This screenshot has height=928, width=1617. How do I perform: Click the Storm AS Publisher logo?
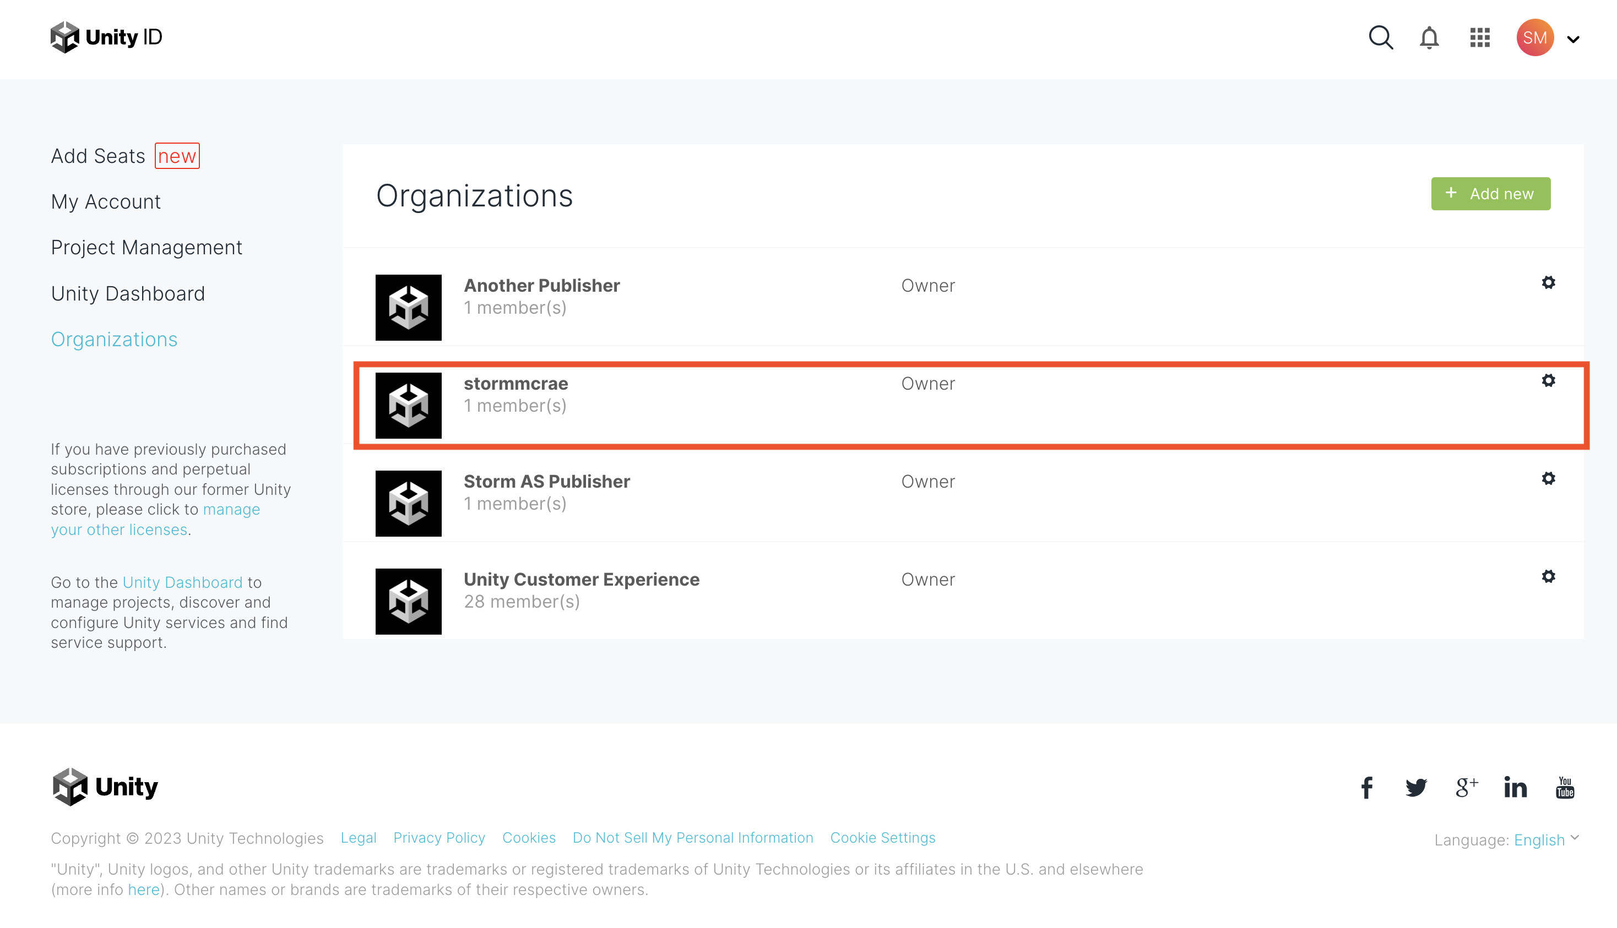point(408,504)
